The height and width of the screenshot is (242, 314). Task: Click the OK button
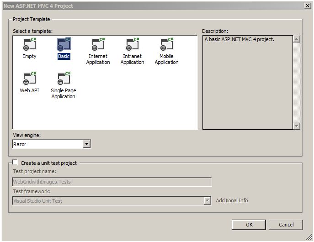point(249,225)
